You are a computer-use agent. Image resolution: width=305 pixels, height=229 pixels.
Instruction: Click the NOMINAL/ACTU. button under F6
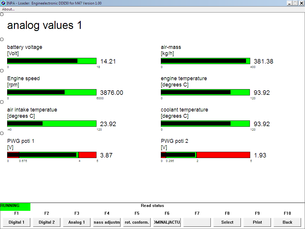point(167,222)
